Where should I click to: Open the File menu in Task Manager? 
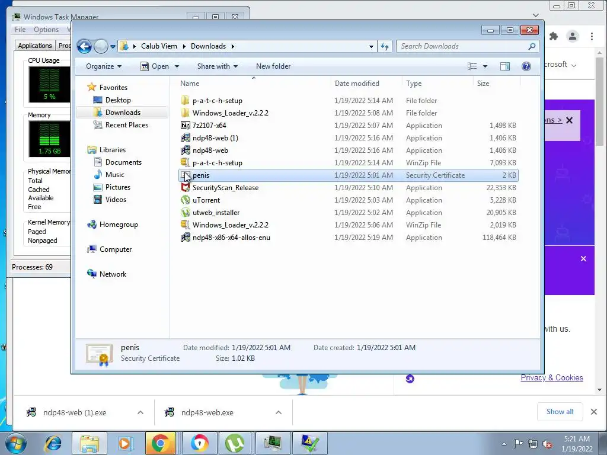click(x=20, y=30)
